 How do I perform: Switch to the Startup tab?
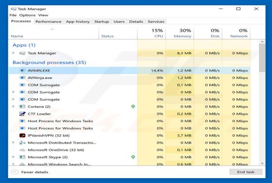click(102, 21)
